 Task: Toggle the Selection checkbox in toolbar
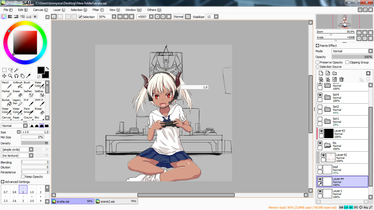[80, 17]
